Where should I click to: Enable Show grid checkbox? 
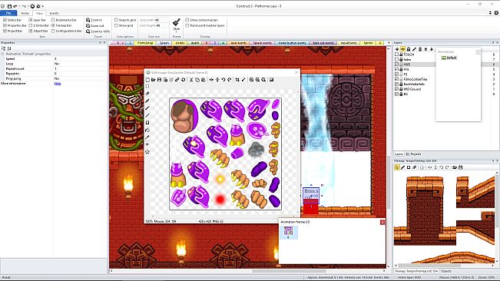coord(116,25)
